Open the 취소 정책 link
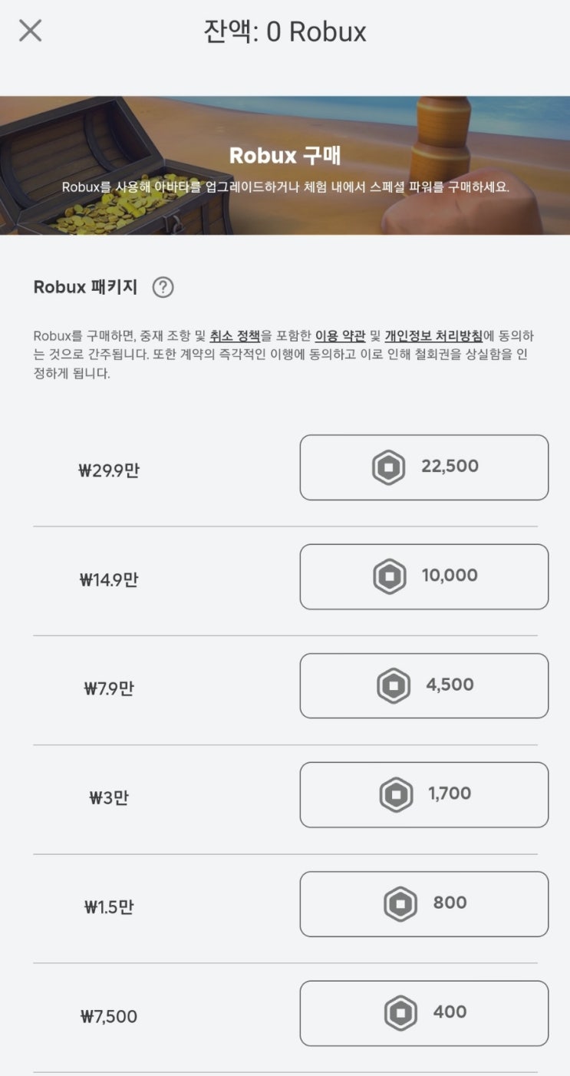This screenshot has width=570, height=1076. [x=235, y=336]
